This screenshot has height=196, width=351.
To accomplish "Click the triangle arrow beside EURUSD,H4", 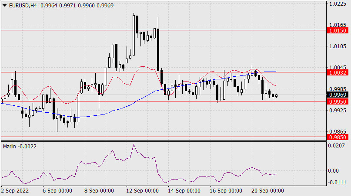I will point(4,4).
